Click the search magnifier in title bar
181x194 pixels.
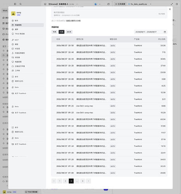pyautogui.click(x=21, y=4)
